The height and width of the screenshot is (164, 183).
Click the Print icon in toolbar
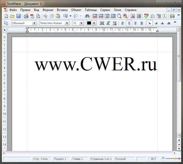pos(26,16)
